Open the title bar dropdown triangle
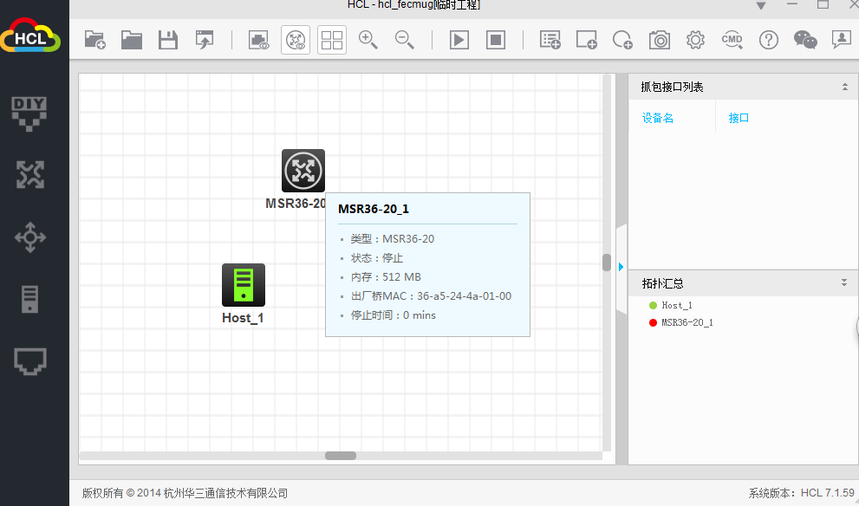859x506 pixels. (x=761, y=5)
